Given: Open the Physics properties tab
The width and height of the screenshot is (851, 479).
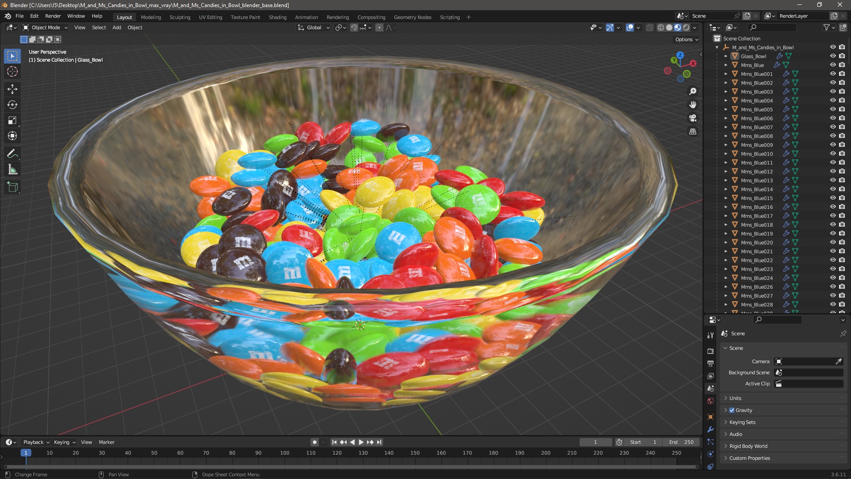Looking at the screenshot, I should pyautogui.click(x=710, y=454).
